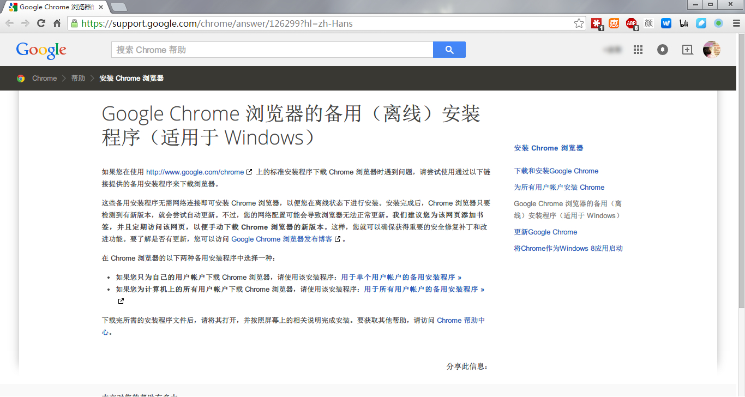Image resolution: width=745 pixels, height=397 pixels.
Task: Click the blurred account name in the header
Action: pyautogui.click(x=613, y=50)
